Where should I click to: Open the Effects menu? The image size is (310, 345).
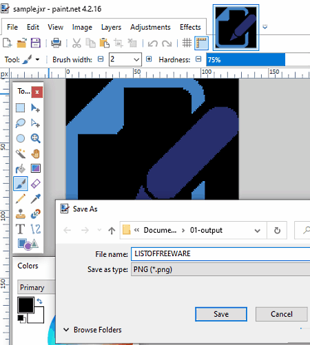pyautogui.click(x=190, y=27)
